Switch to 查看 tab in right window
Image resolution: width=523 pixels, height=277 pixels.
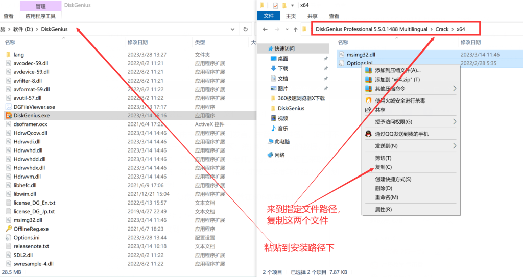coord(334,16)
